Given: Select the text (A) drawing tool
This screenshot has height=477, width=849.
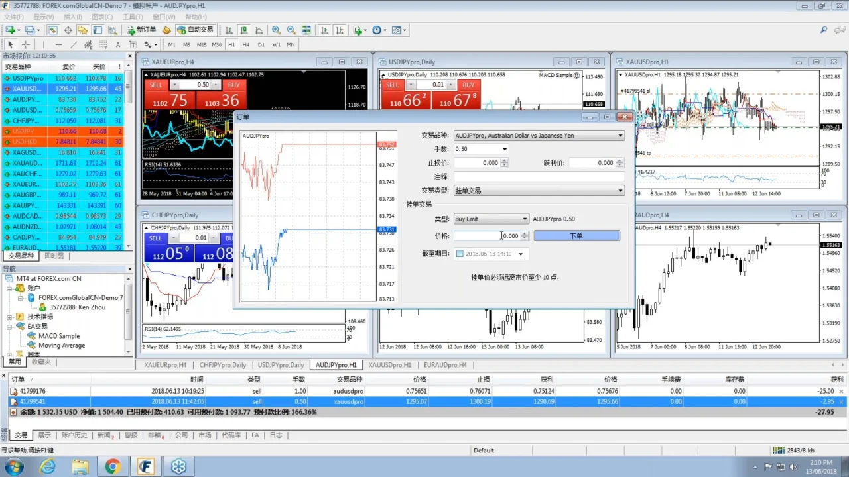Looking at the screenshot, I should coord(118,44).
